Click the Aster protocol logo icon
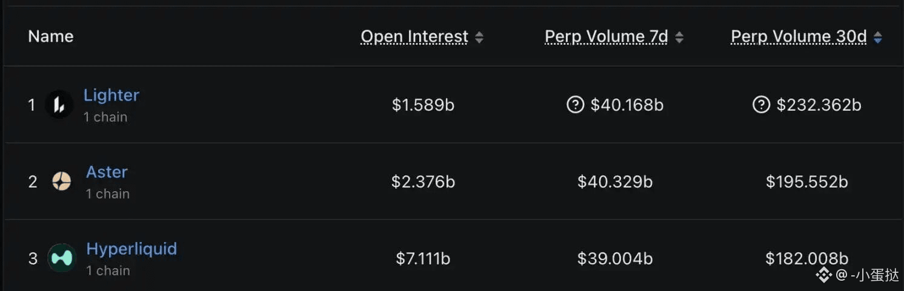904x291 pixels. 61,181
